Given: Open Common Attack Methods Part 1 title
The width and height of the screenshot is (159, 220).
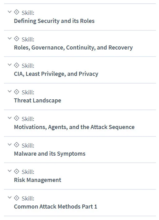Looking at the screenshot, I should [x=56, y=206].
